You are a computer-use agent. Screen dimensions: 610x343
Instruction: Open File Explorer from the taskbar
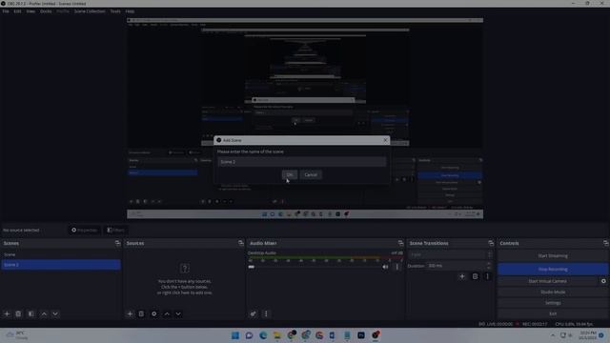pos(277,335)
